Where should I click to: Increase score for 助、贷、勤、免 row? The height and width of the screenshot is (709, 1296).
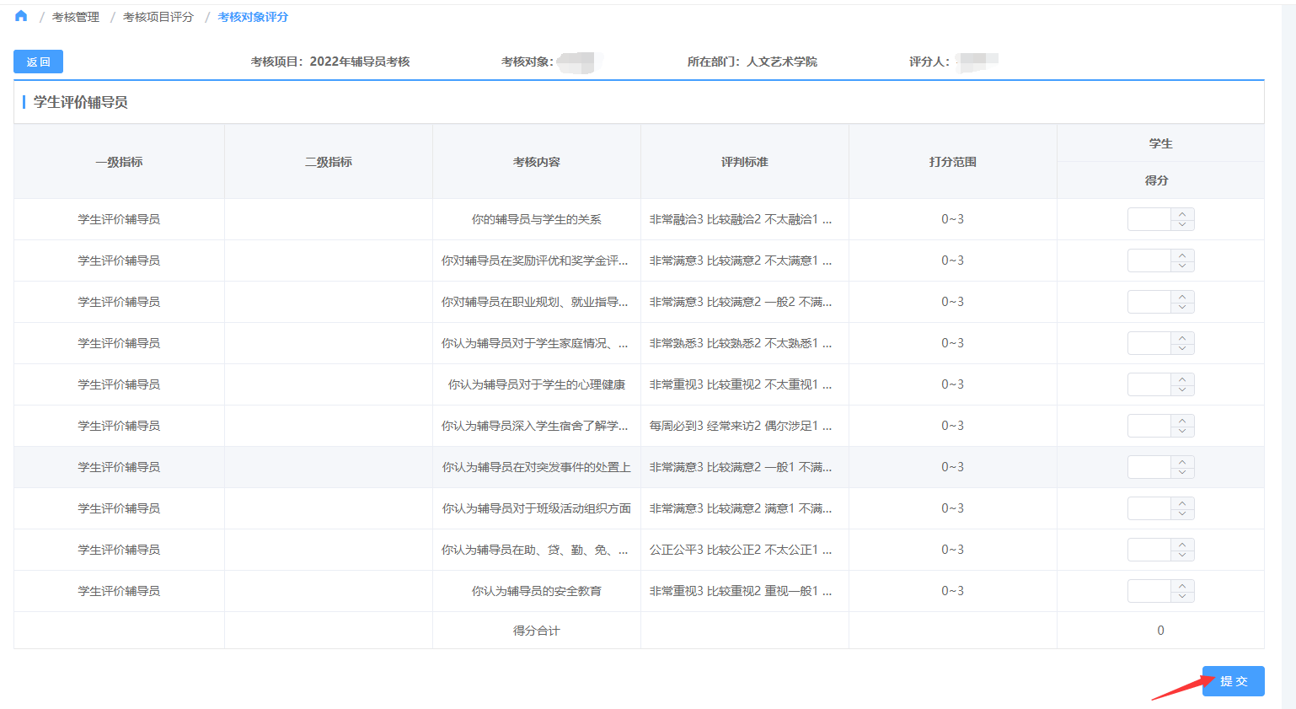[x=1182, y=545]
